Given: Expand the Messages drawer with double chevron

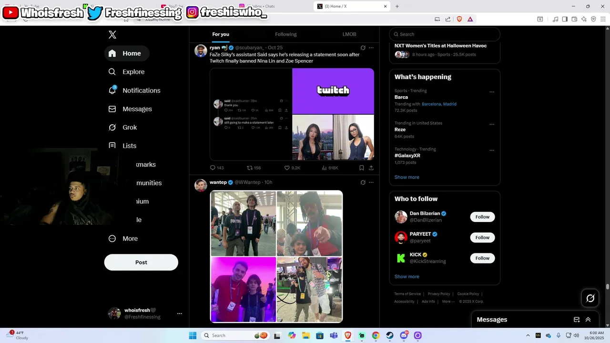Looking at the screenshot, I should point(588,320).
